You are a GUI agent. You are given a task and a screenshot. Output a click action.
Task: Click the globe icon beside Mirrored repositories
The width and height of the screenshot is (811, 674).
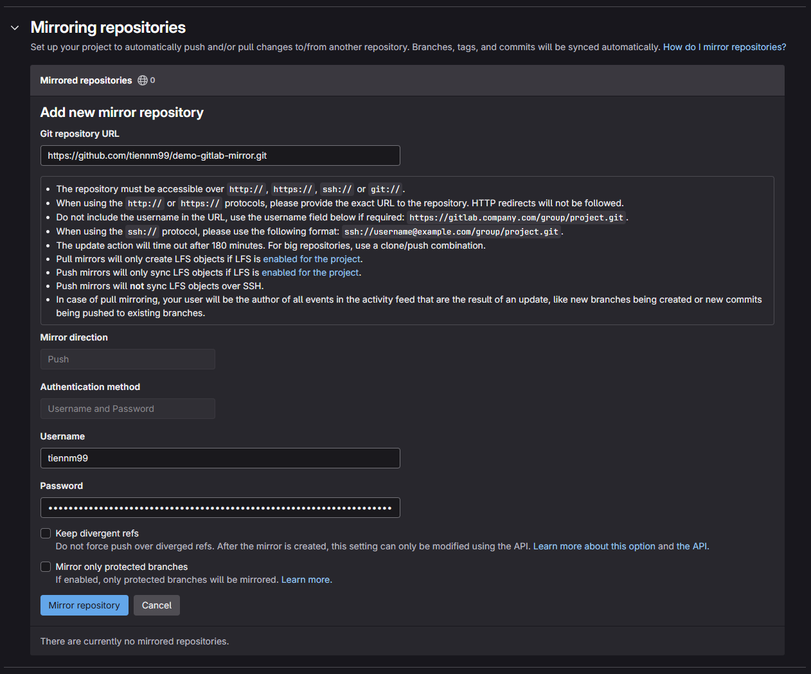coord(143,80)
